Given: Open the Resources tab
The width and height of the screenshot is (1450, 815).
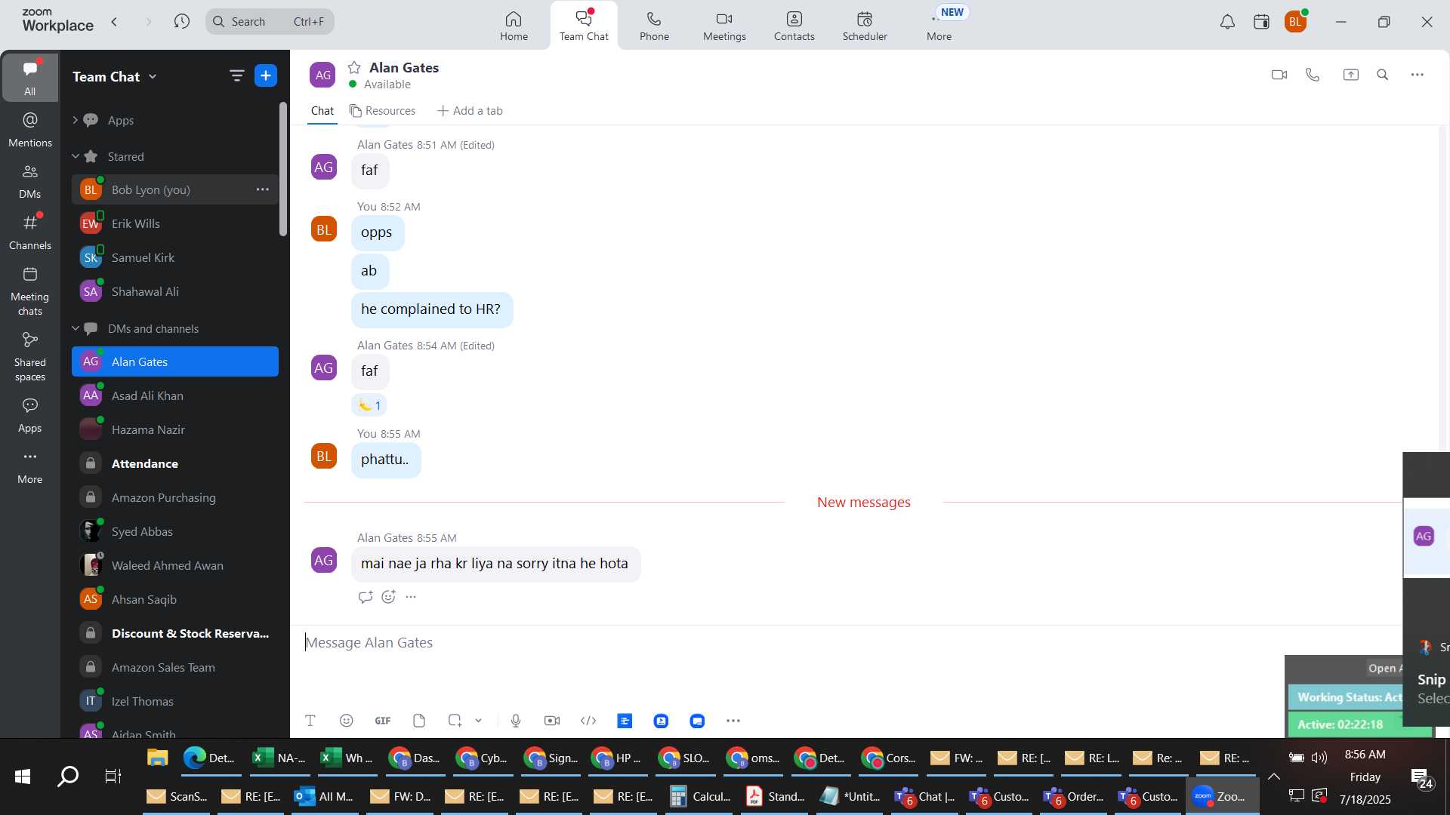Looking at the screenshot, I should [x=383, y=111].
